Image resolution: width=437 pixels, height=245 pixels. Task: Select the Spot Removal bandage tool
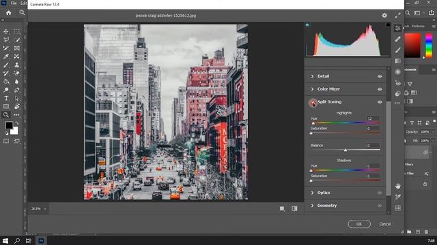tap(397, 39)
